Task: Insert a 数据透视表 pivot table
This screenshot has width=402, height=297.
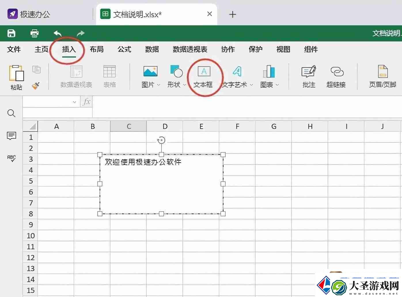Action: [x=76, y=77]
